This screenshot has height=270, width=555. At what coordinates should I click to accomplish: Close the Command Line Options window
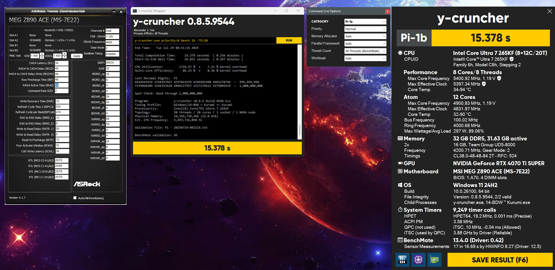[387, 11]
